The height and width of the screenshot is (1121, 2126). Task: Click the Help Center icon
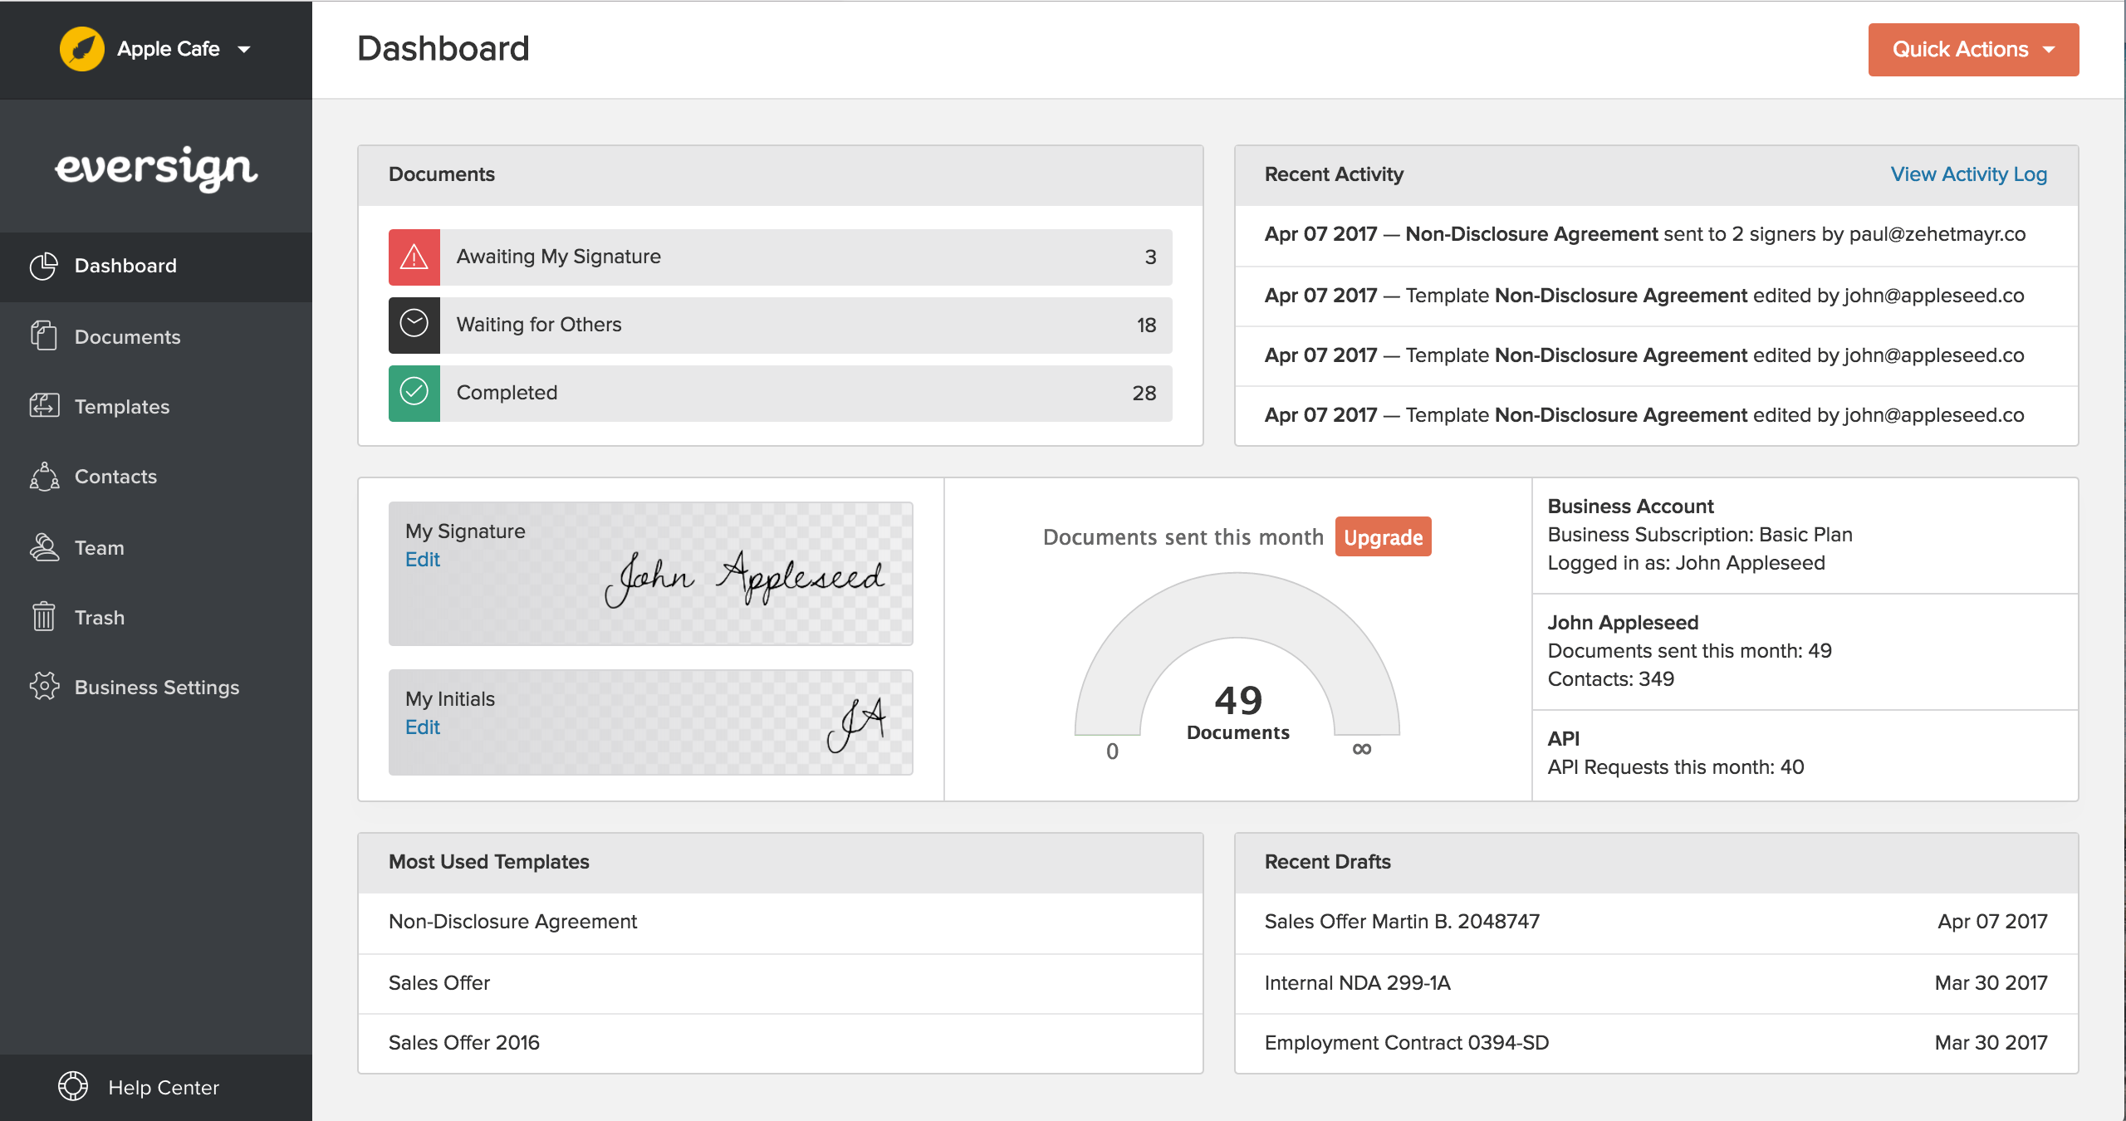[x=75, y=1087]
